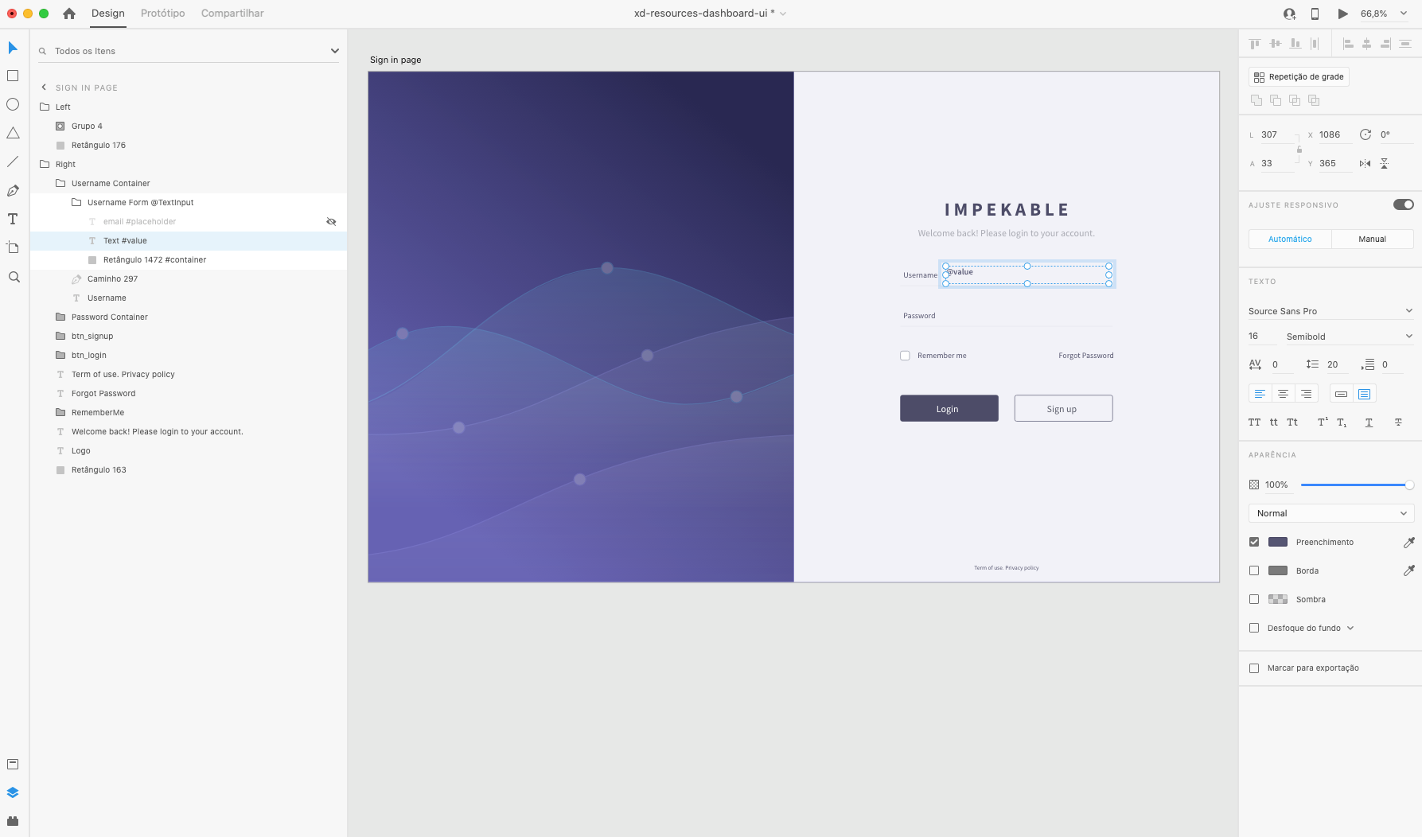Click the Sign up button on the artboard

[x=1063, y=408]
